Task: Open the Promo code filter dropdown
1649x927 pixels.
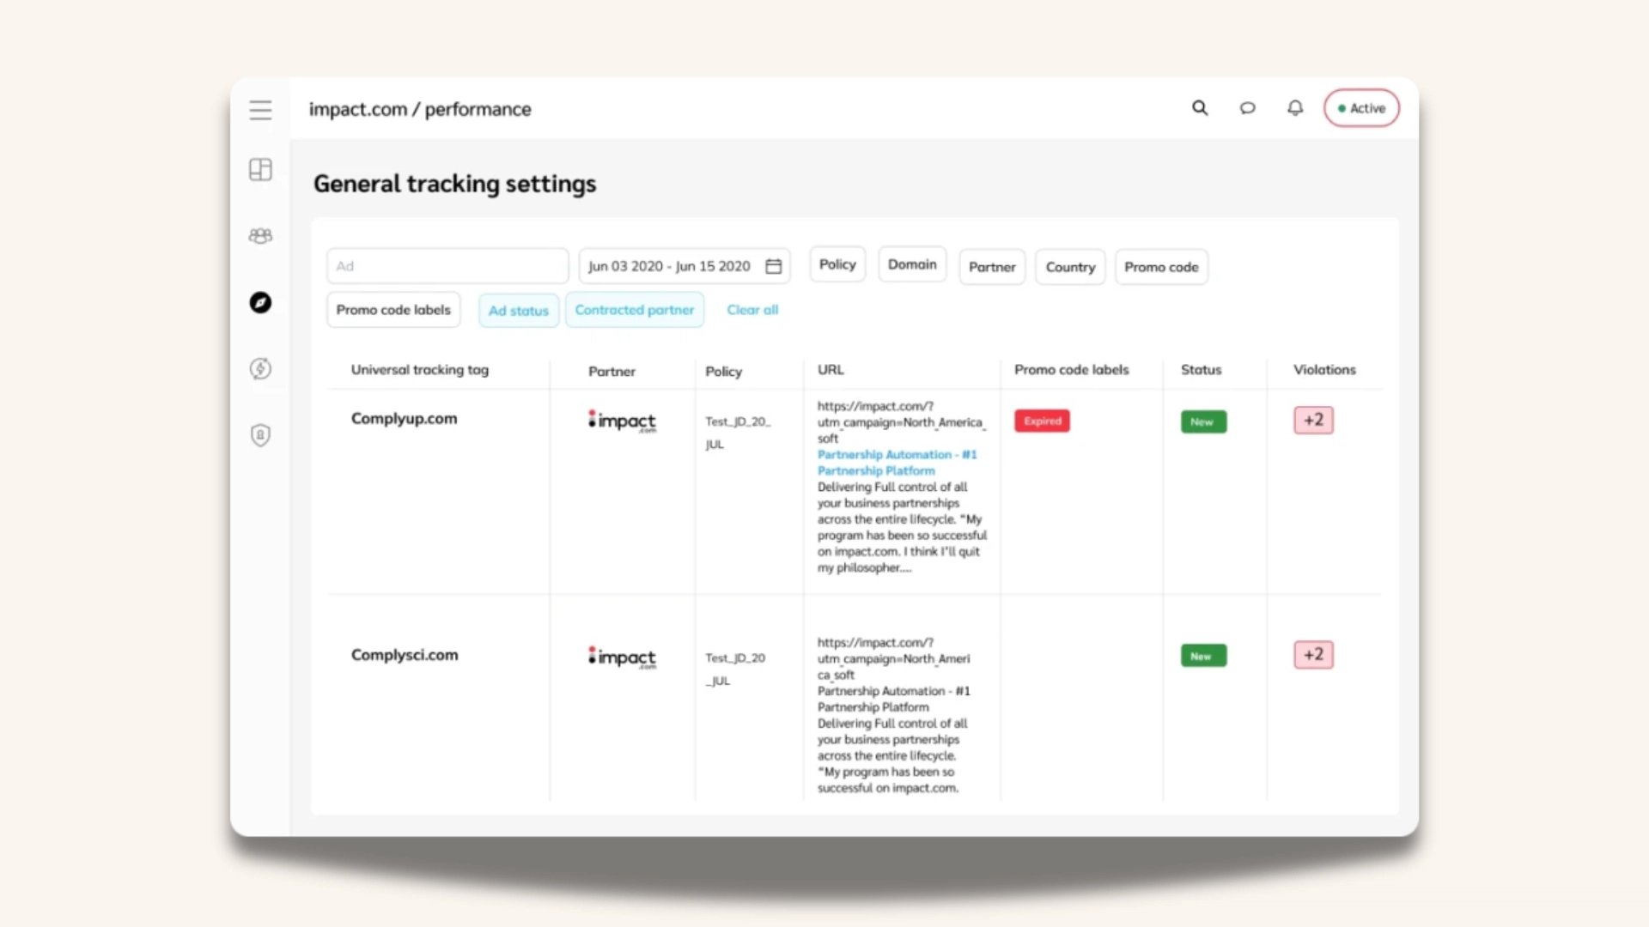Action: tap(1161, 267)
